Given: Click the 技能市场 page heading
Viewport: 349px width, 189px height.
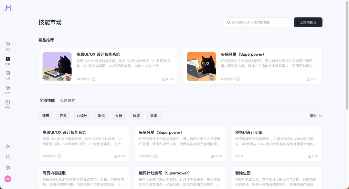Looking at the screenshot, I should pos(50,22).
